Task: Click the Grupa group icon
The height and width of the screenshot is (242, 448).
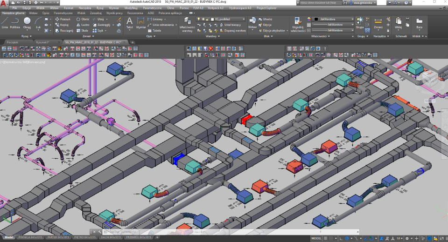Action: 360,22
